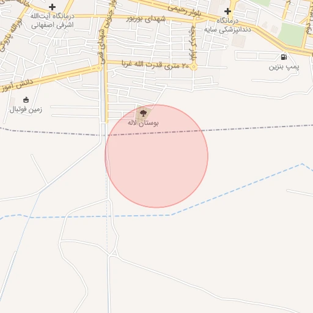Click the center of the red radius circle
Screen dimensions: 313x313
(x=156, y=156)
